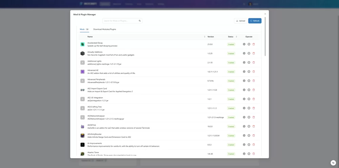Click the Enabled status badge for Accelerated Decay
Screen dimensions: 339x168
(x=231, y=44)
